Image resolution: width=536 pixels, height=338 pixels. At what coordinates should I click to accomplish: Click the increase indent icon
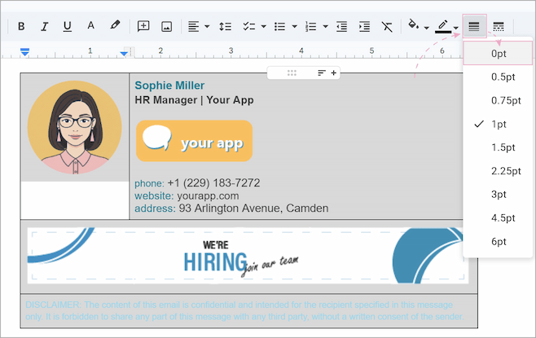(364, 26)
